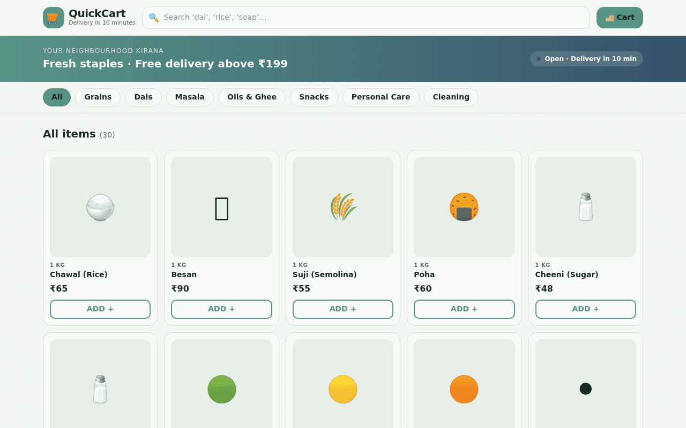The height and width of the screenshot is (428, 686).
Task: Click the search magnifier icon
Action: (x=154, y=18)
